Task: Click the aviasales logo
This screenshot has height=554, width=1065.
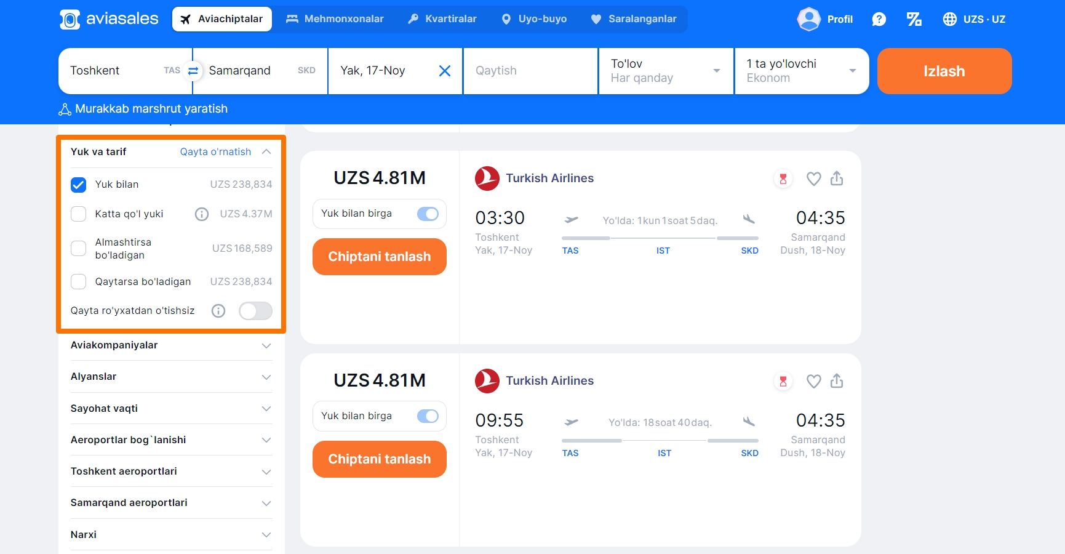Action: 109,19
